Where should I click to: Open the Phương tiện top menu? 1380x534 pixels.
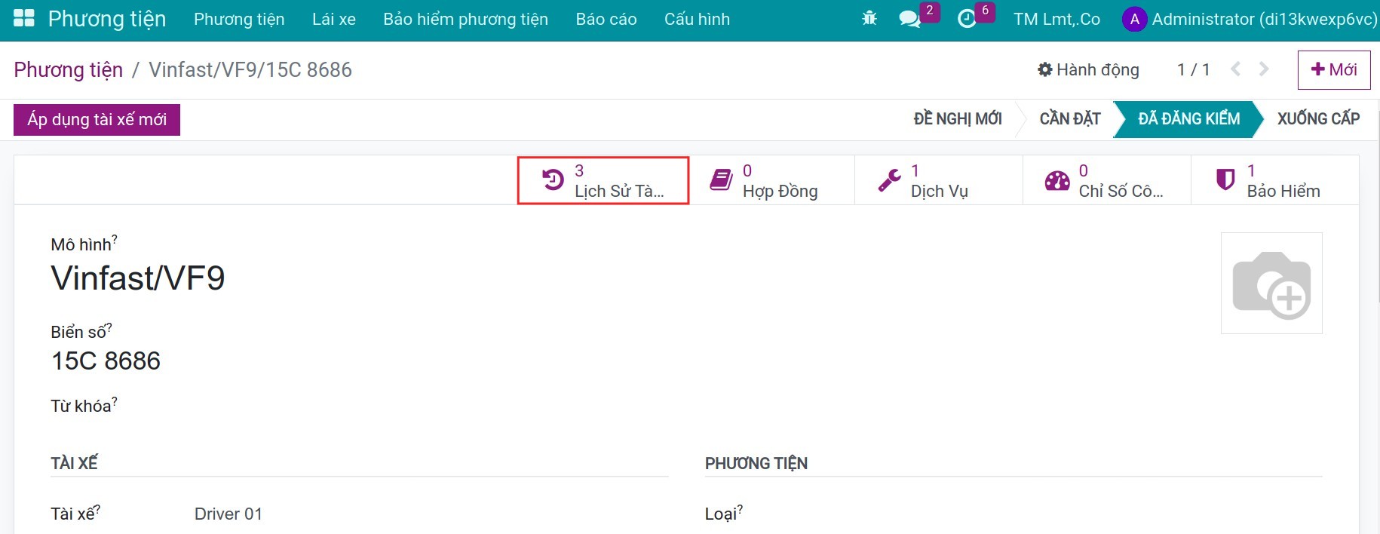pyautogui.click(x=239, y=19)
